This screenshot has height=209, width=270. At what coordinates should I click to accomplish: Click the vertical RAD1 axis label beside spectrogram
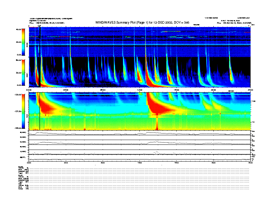(x=27, y=75)
